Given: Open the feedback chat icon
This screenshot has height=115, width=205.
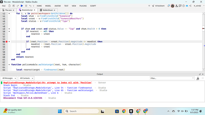Looking at the screenshot, I should (x=180, y=6).
